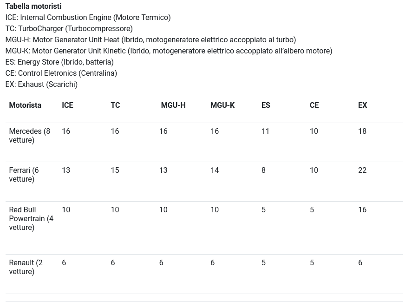Viewport: 405px width, 308px height.
Task: Select the Red Bull Powertrain row label
Action: tap(31, 218)
